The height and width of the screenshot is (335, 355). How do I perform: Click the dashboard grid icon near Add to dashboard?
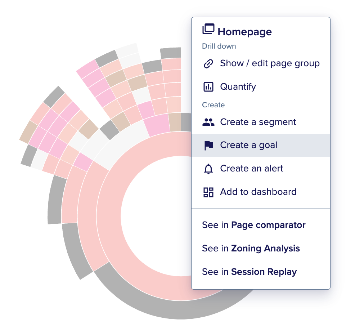coord(208,192)
